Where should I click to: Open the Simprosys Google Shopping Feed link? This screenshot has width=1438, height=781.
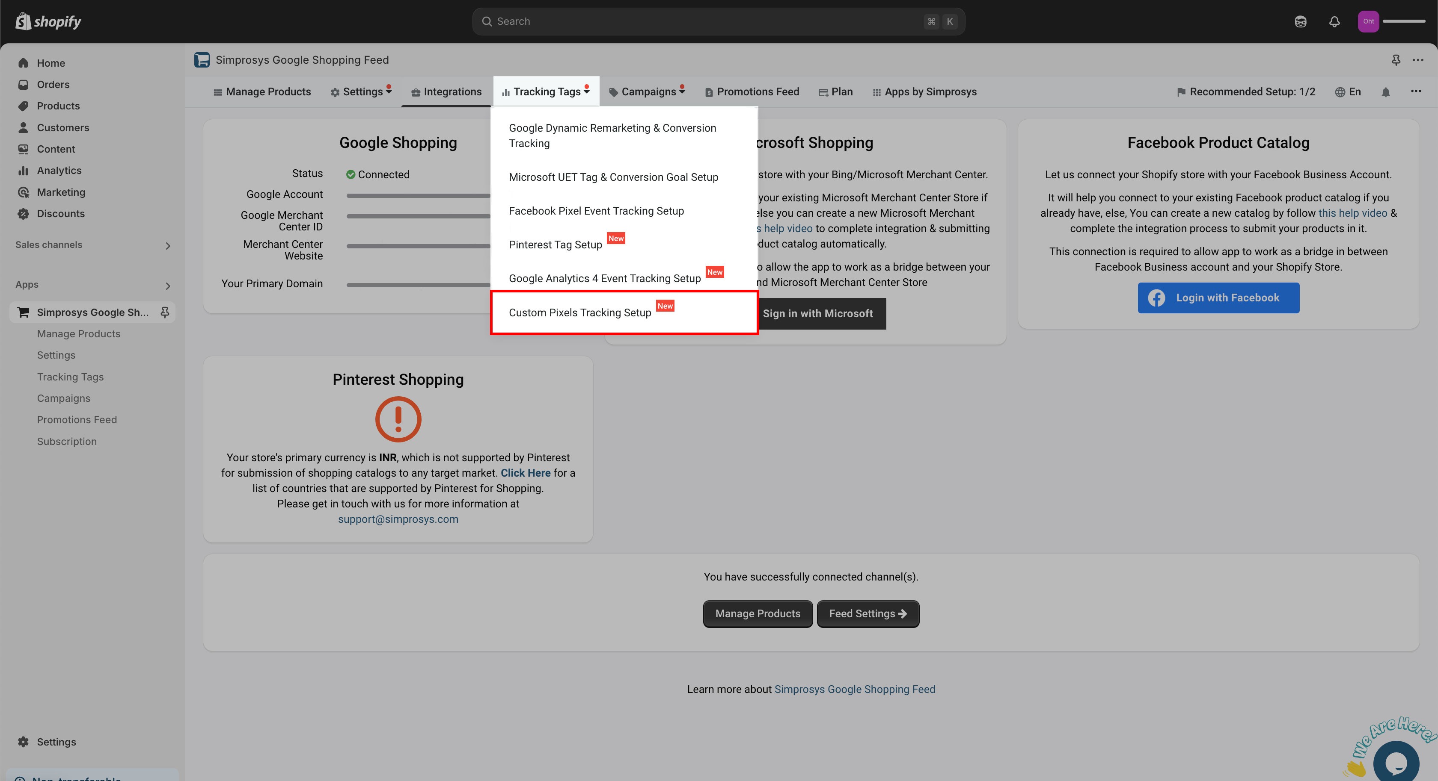click(x=855, y=689)
